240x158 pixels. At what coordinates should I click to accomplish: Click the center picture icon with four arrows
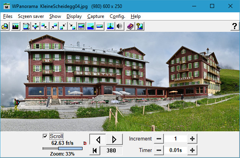tap(35, 26)
